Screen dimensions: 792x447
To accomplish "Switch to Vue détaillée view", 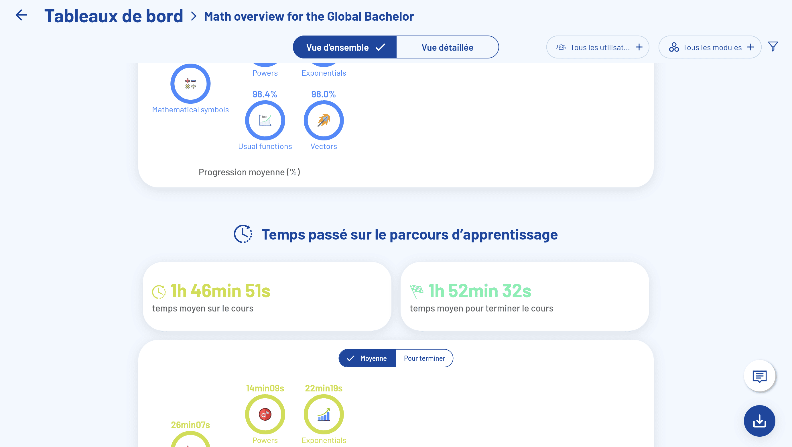I will (447, 47).
